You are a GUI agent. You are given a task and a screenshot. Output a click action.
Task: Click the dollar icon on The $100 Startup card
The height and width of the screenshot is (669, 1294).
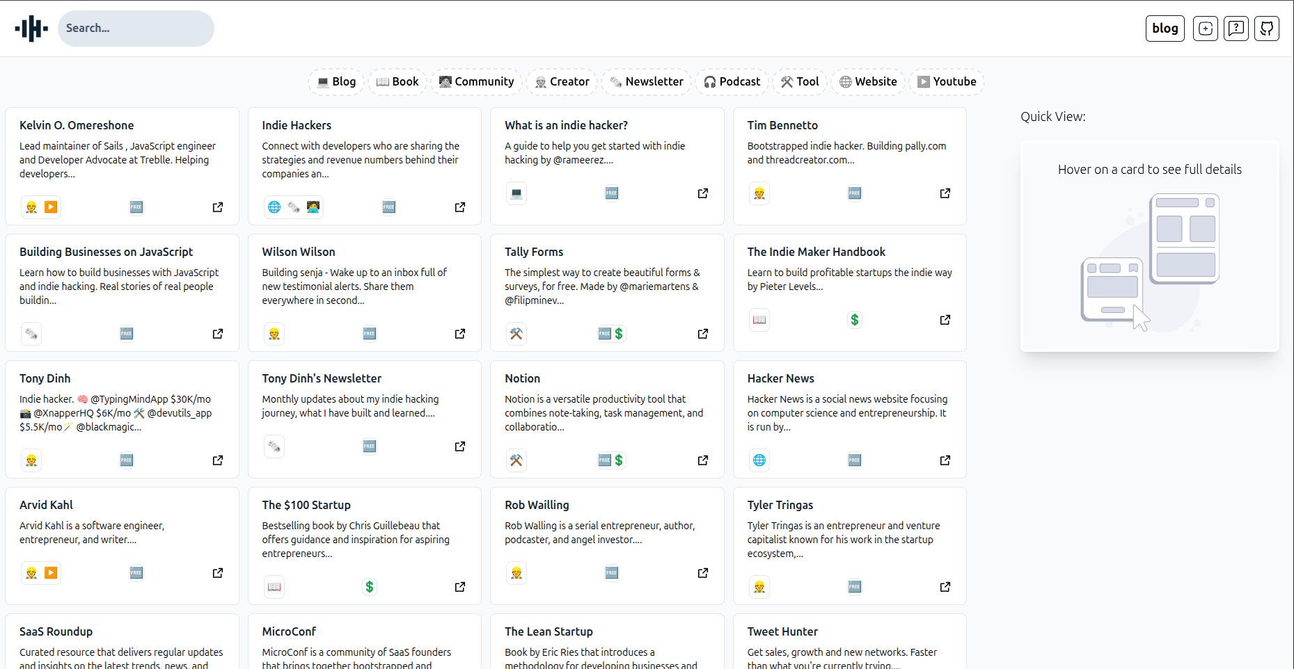[370, 586]
